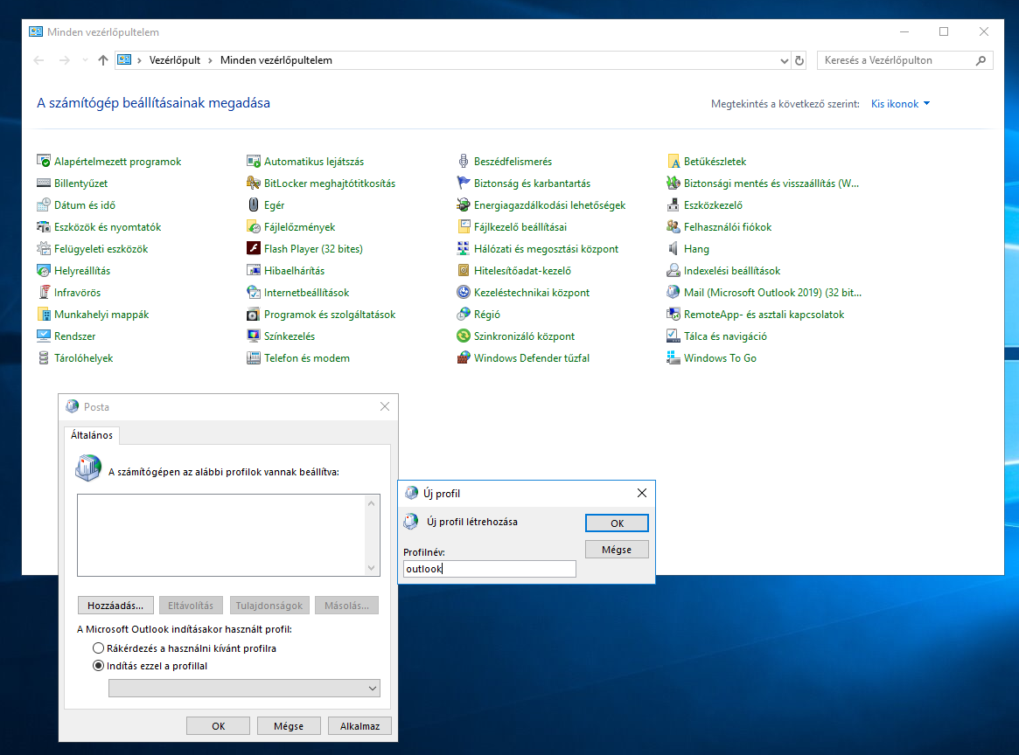Viewport: 1019px width, 755px height.
Task: Open Energiagazdálkodási lehetőségek link
Action: 549,205
